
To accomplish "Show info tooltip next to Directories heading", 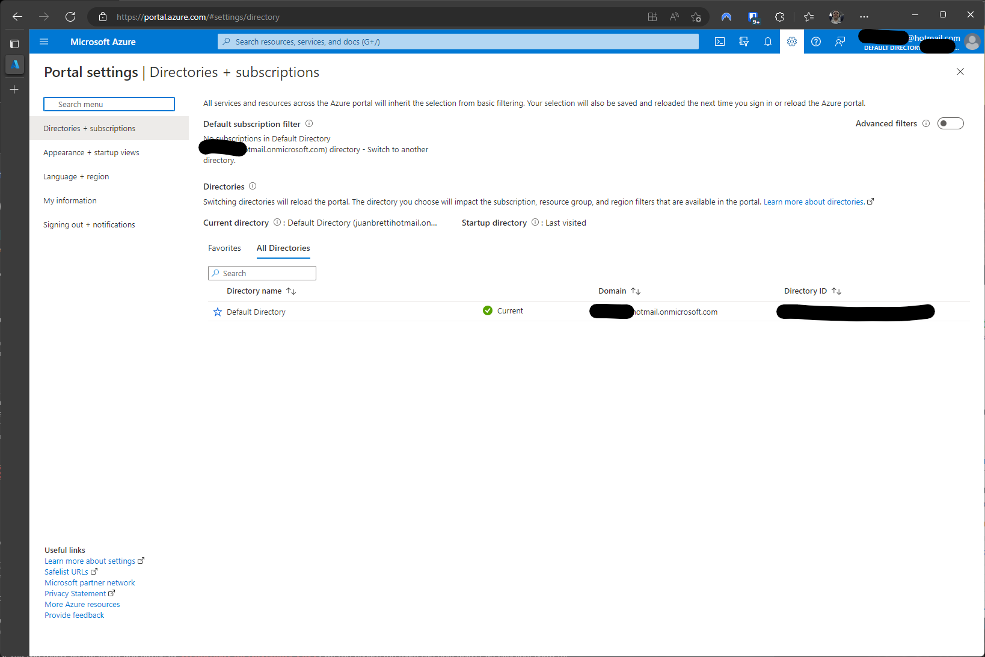I will click(x=253, y=186).
